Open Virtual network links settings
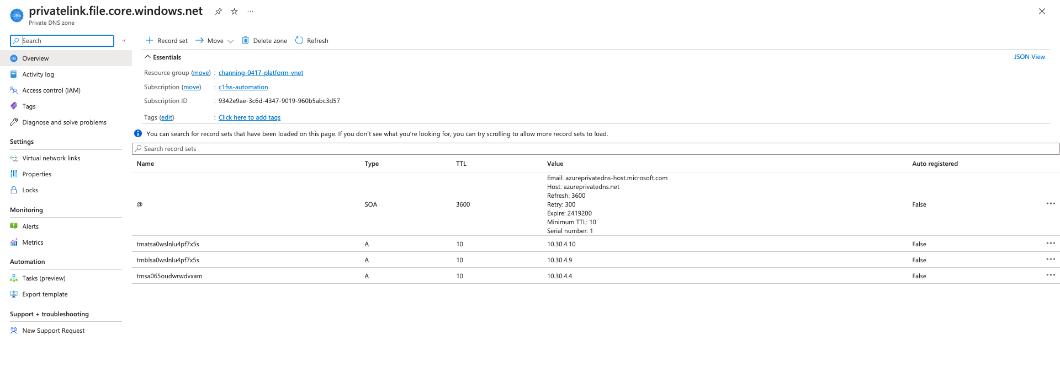Image resolution: width=1060 pixels, height=378 pixels. tap(51, 158)
